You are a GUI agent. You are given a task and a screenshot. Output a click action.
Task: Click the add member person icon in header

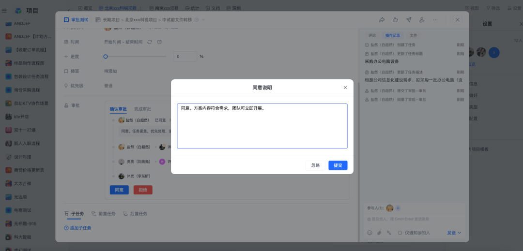[x=422, y=20]
